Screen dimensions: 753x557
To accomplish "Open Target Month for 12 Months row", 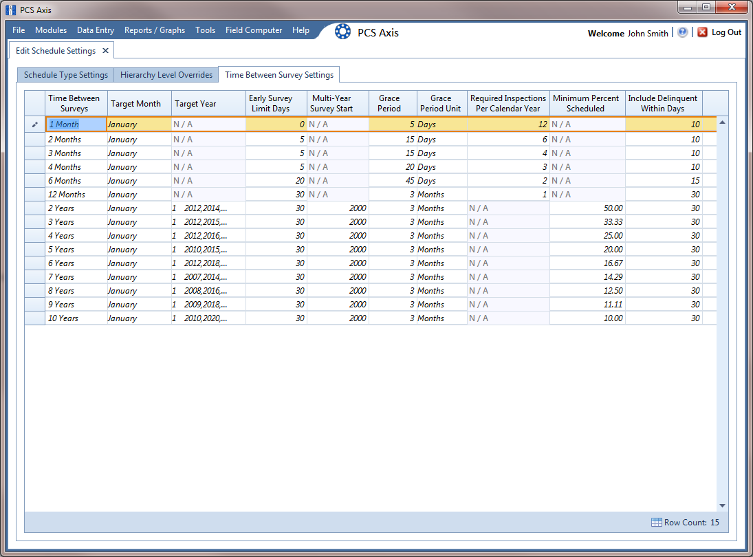I will click(x=140, y=195).
